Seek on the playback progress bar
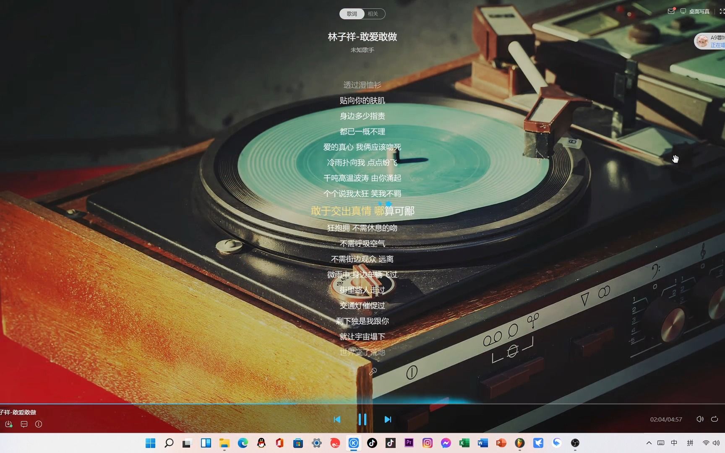The image size is (725, 453). (362, 404)
